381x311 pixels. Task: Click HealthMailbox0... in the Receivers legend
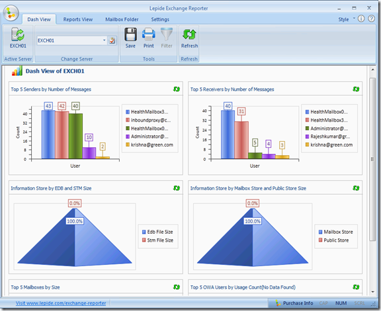click(x=329, y=112)
